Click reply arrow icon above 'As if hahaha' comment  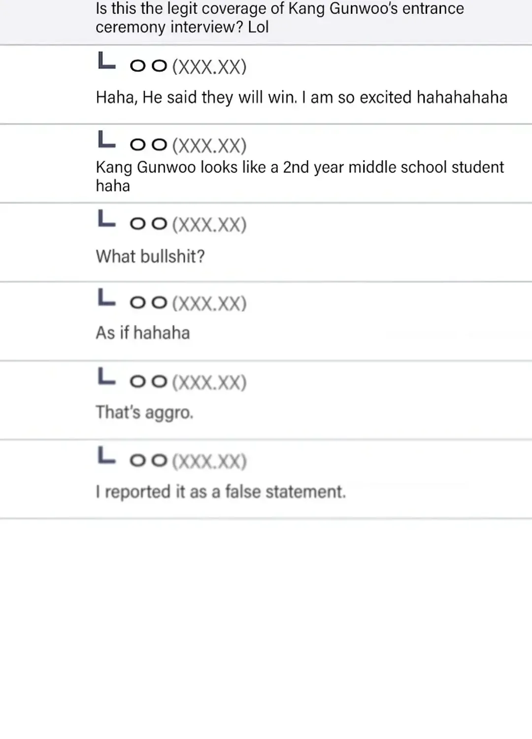[x=106, y=298]
